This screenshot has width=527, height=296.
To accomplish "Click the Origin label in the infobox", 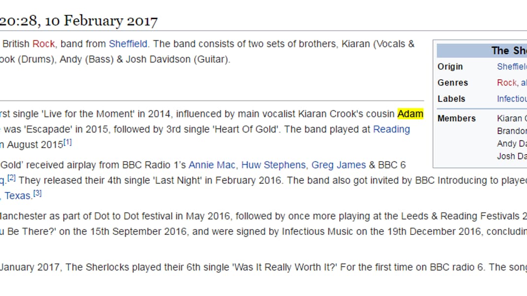I will point(450,66).
